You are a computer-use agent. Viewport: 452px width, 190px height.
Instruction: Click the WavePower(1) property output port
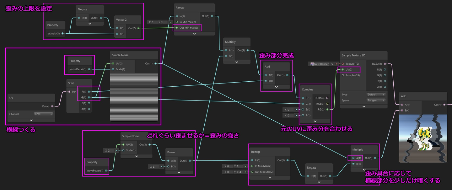[x=106, y=171]
